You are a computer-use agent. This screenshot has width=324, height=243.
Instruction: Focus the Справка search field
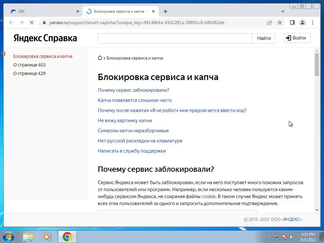tap(175, 38)
